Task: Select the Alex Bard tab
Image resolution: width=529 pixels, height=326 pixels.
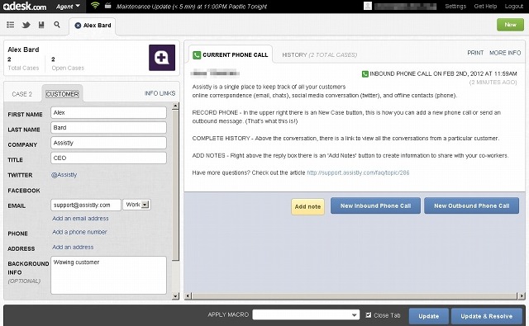Action: tap(93, 26)
